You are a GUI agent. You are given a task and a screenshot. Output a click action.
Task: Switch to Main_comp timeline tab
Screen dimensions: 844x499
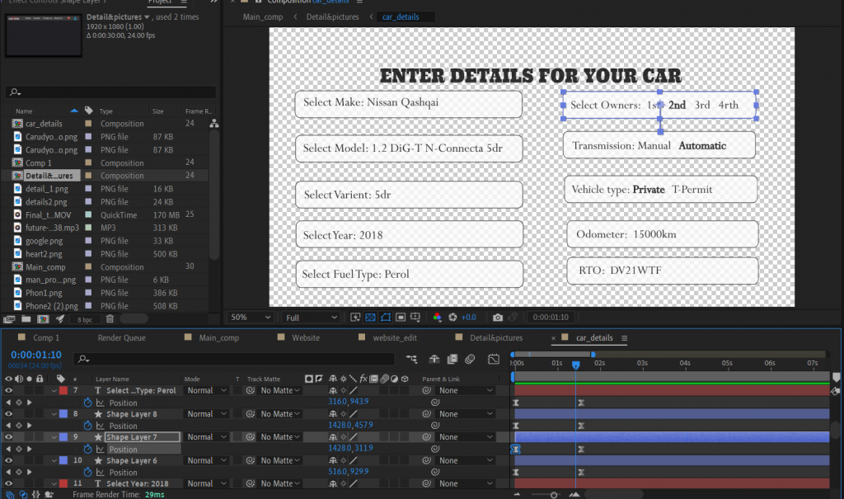click(219, 338)
